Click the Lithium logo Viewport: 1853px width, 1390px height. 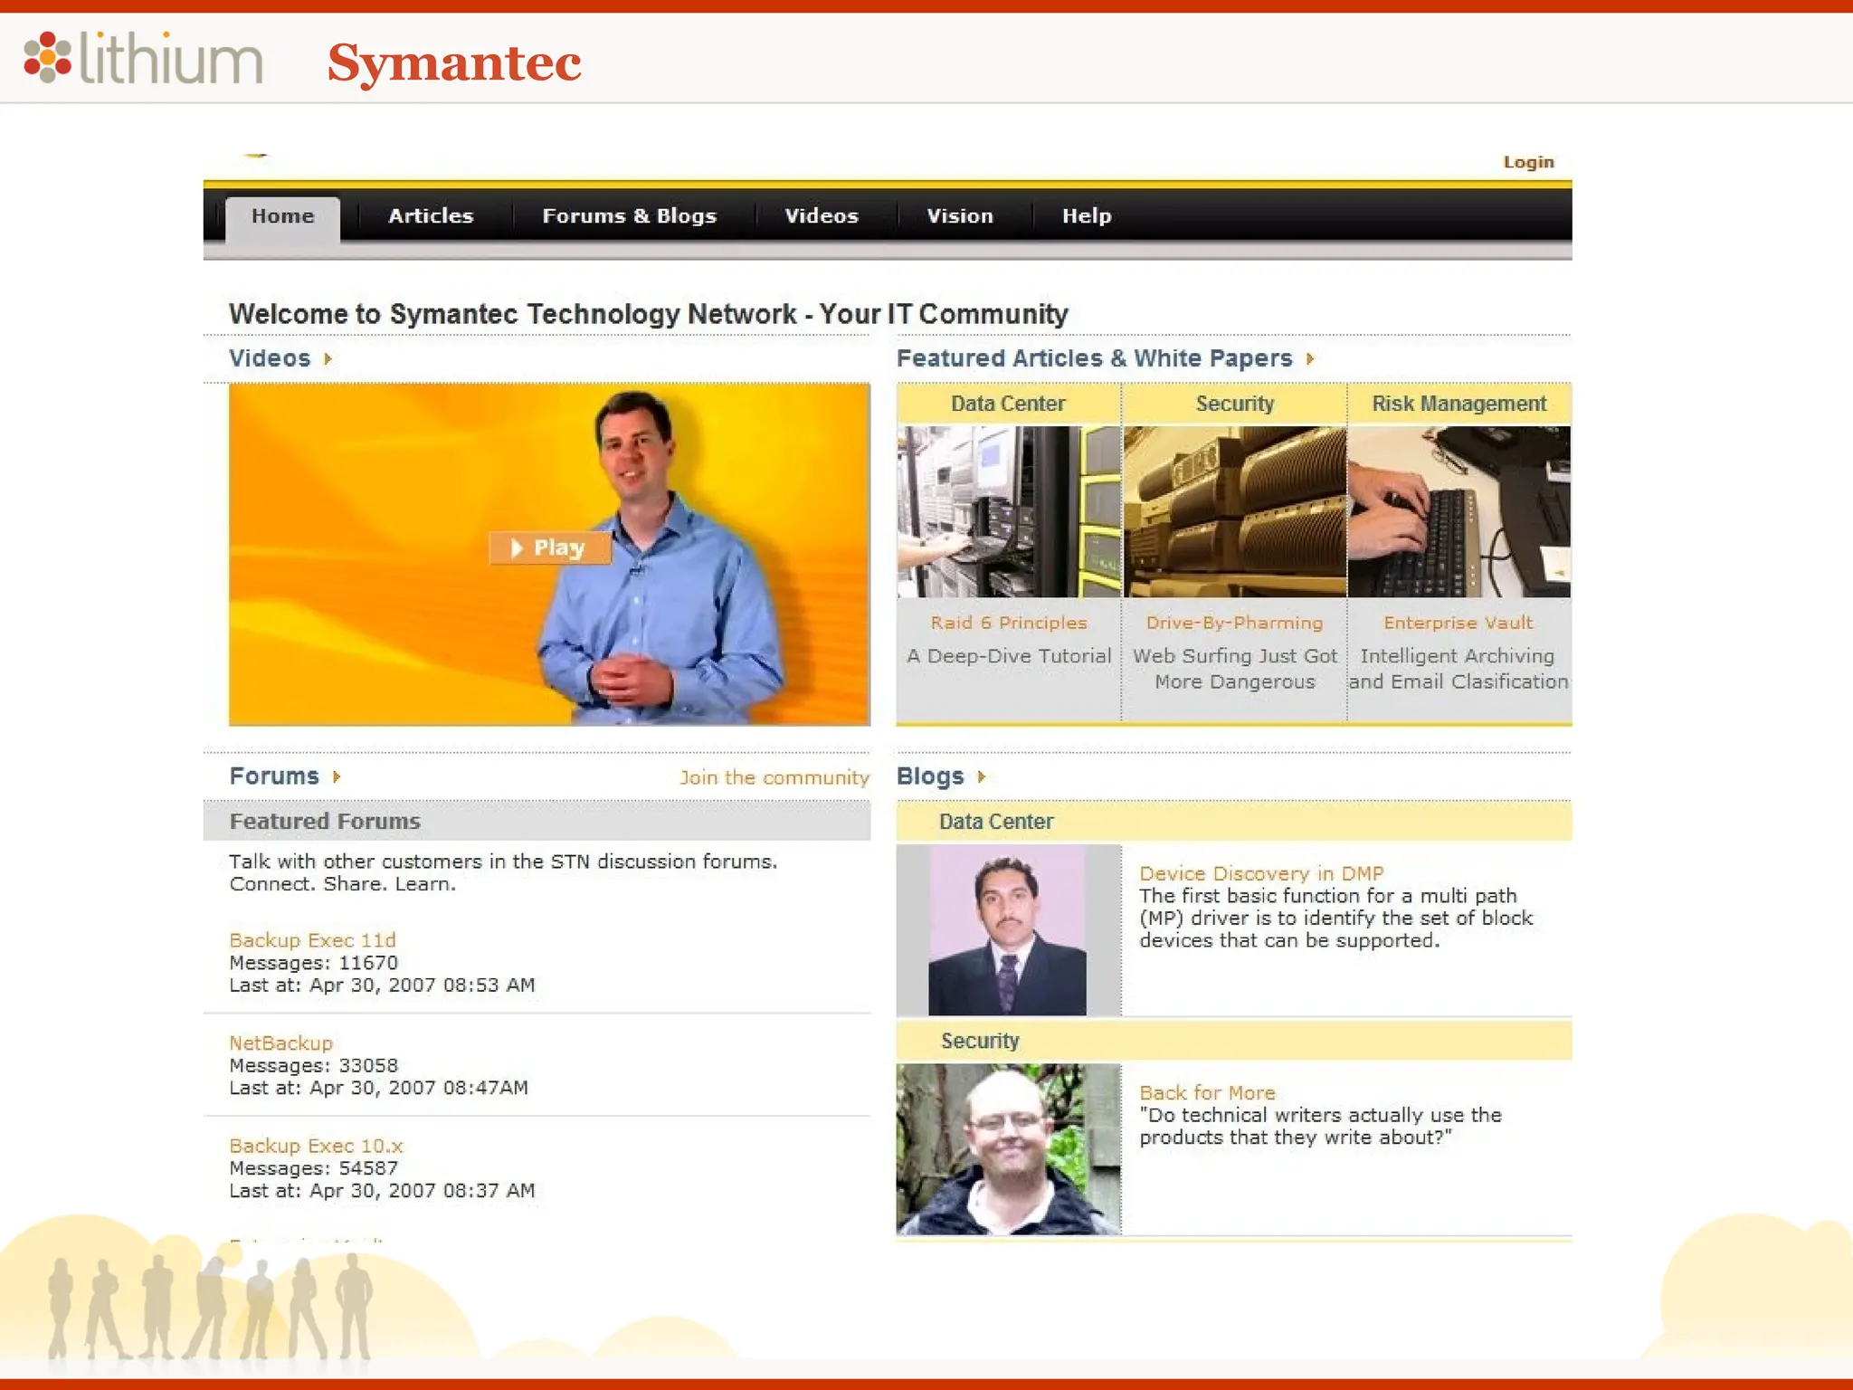click(x=143, y=58)
